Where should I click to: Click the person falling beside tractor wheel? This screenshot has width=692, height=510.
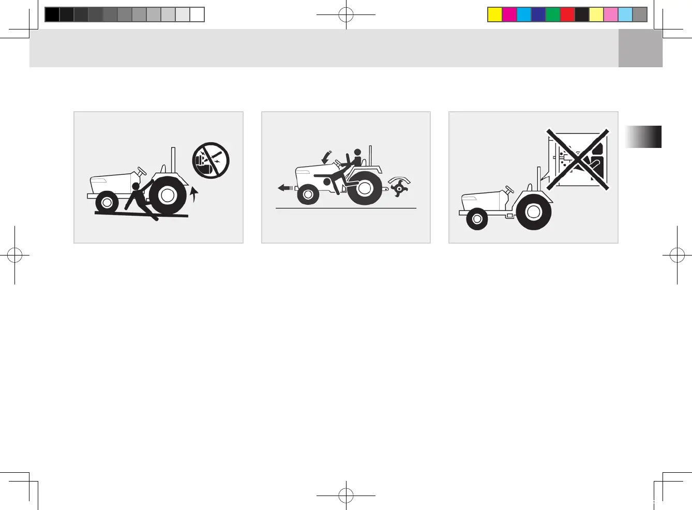coord(140,201)
